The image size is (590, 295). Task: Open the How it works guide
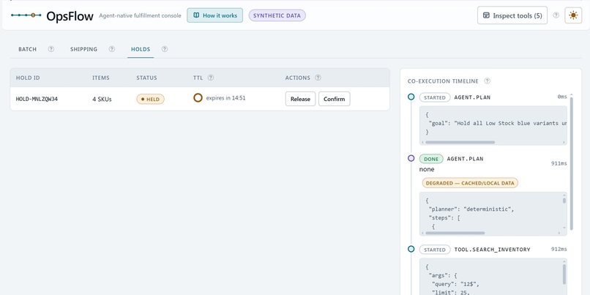[215, 15]
